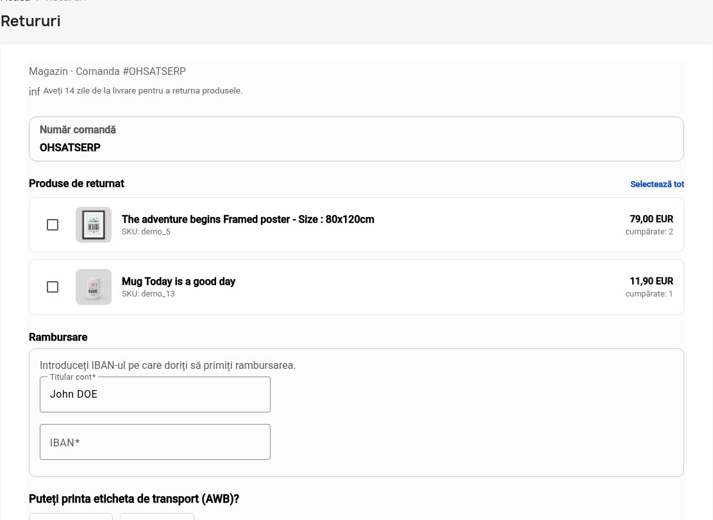Screen dimensions: 713x520
Task: Check the Mug Today is a good day checkbox
Action: tap(53, 287)
